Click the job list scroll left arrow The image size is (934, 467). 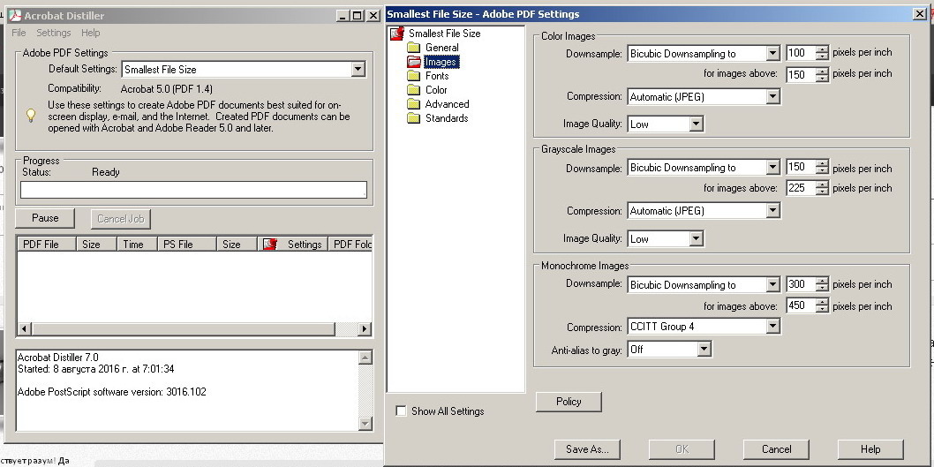point(25,328)
